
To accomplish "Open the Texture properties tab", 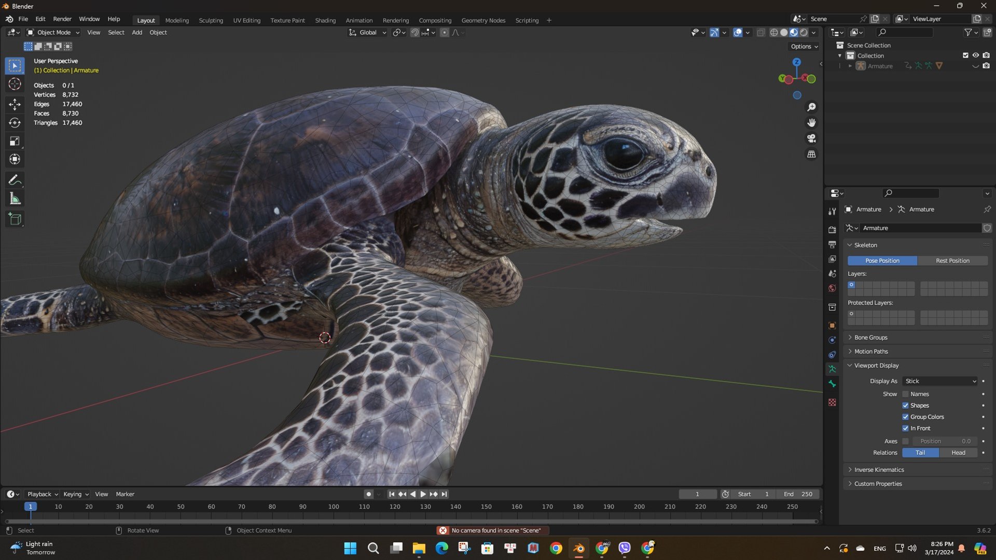I will coord(832,402).
